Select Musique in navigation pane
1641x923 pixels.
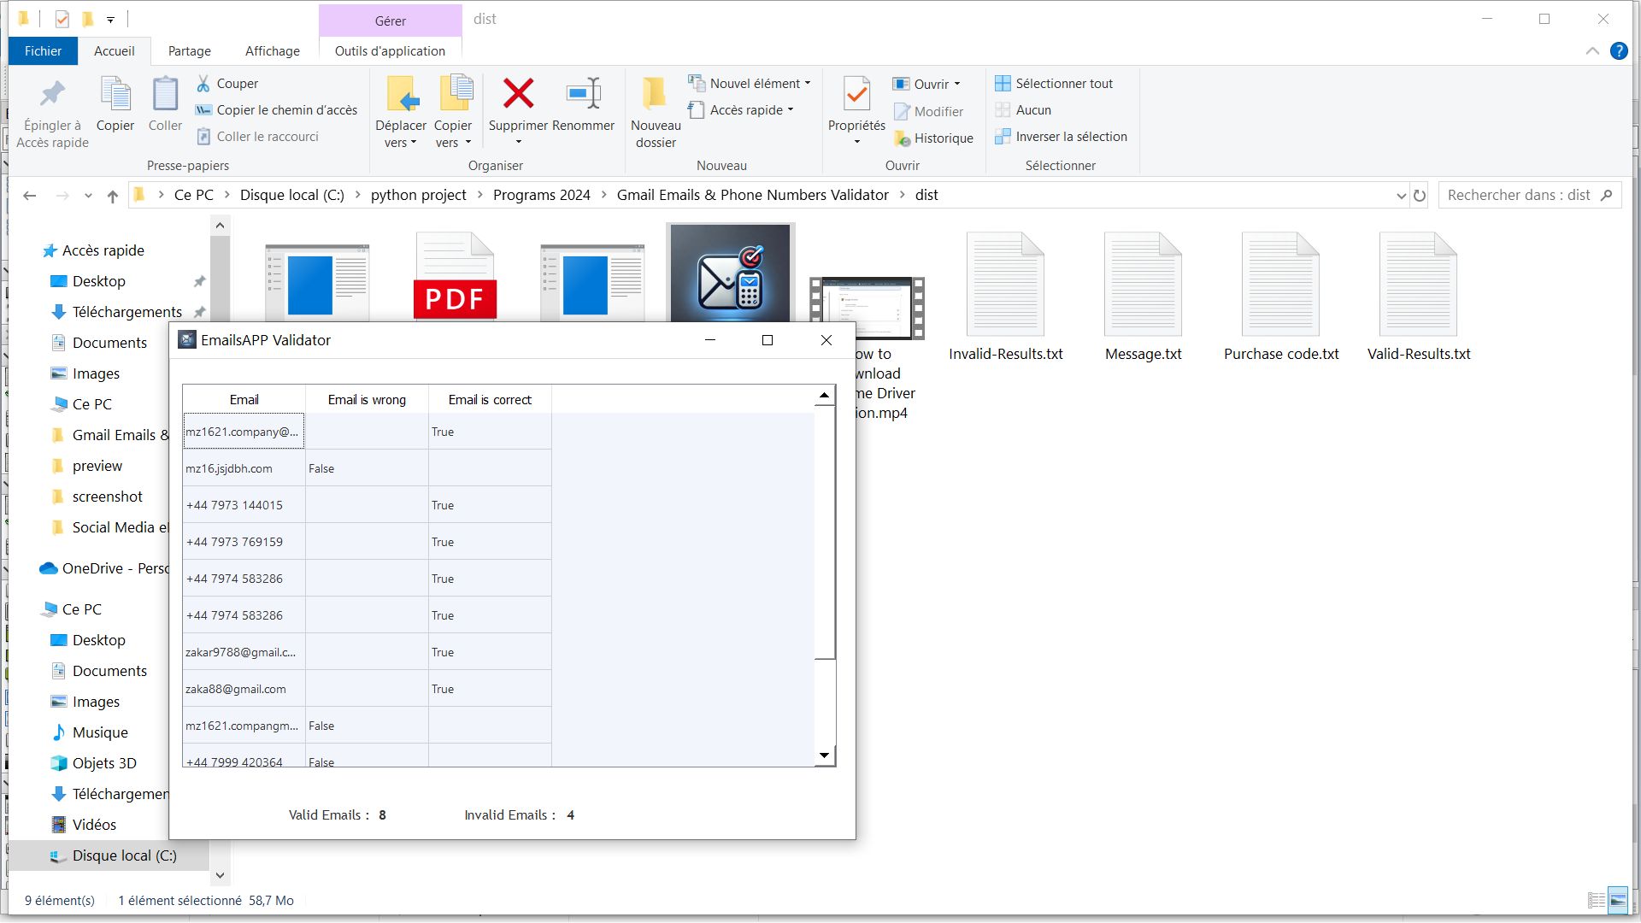(100, 732)
